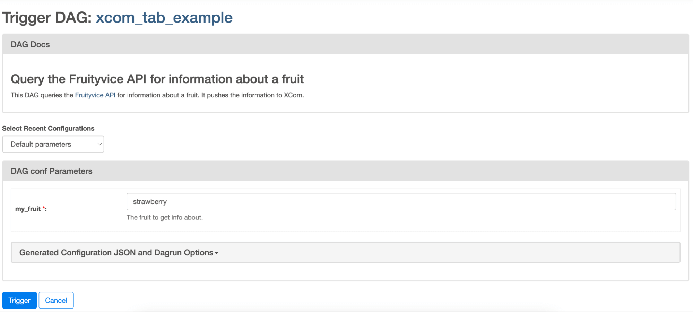Image resolution: width=693 pixels, height=312 pixels.
Task: Click the "Trigger DAG:" page title text
Action: 47,18
